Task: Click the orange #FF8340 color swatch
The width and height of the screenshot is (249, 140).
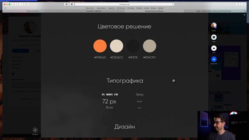Action: click(100, 46)
